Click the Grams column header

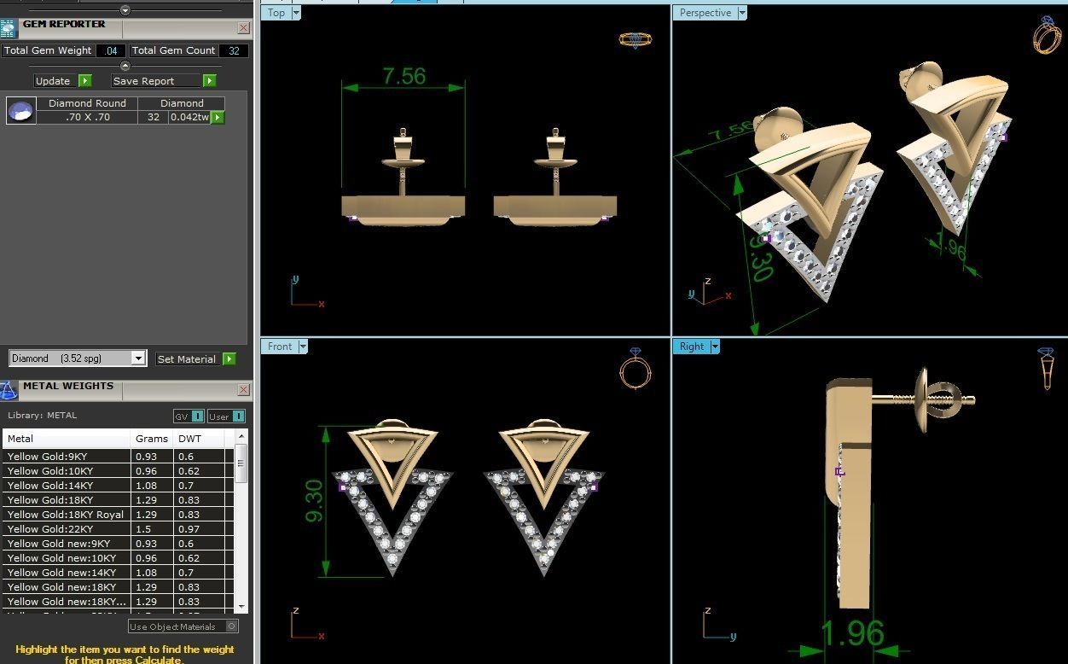pyautogui.click(x=153, y=439)
